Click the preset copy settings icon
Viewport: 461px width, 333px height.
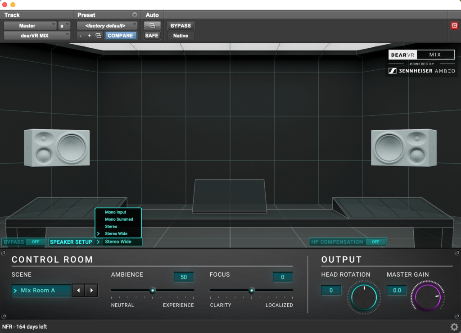[x=98, y=36]
